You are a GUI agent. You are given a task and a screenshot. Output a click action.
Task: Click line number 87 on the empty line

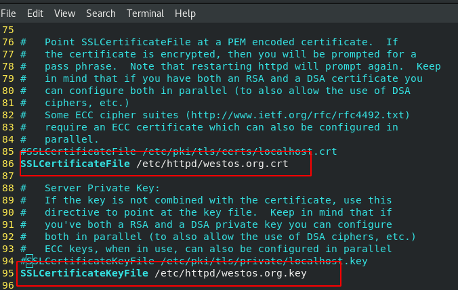coord(8,176)
